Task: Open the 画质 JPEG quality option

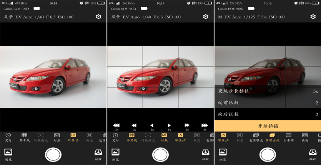Action: tap(304, 137)
